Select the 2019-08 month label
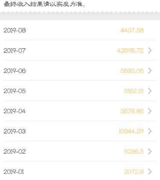The height and width of the screenshot is (180, 160). (15, 30)
